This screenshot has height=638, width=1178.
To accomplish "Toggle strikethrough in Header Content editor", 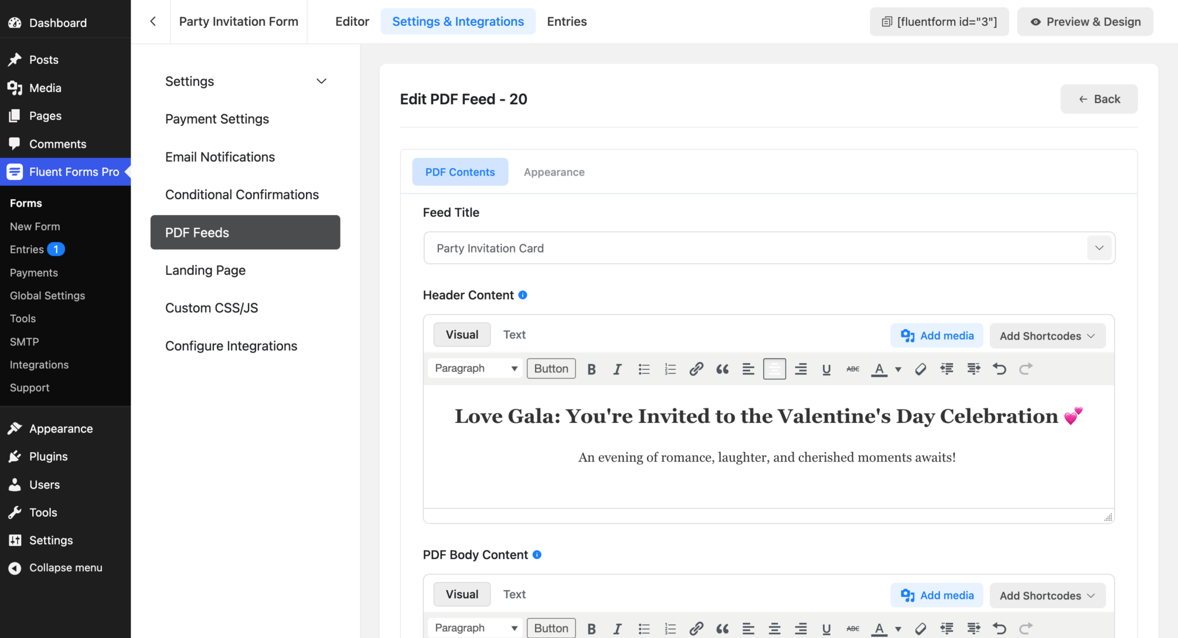I will pos(853,369).
